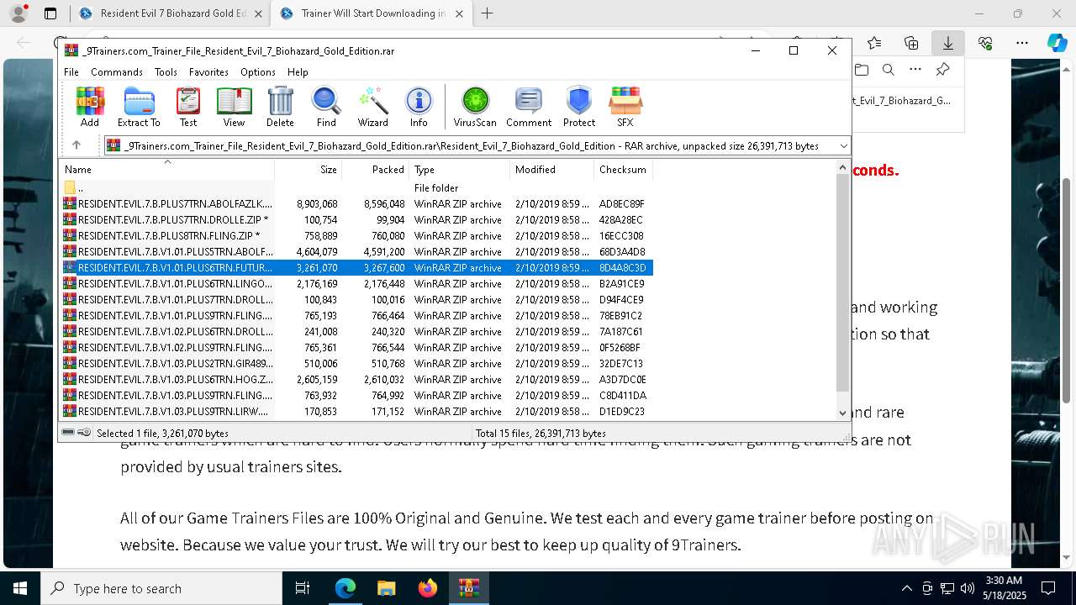This screenshot has width=1076, height=605.
Task: Go up one folder level arrow
Action: [x=76, y=145]
